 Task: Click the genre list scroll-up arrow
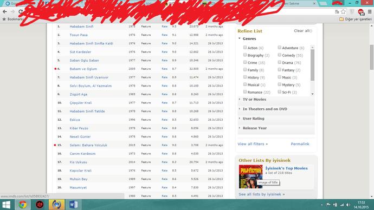coord(312,47)
